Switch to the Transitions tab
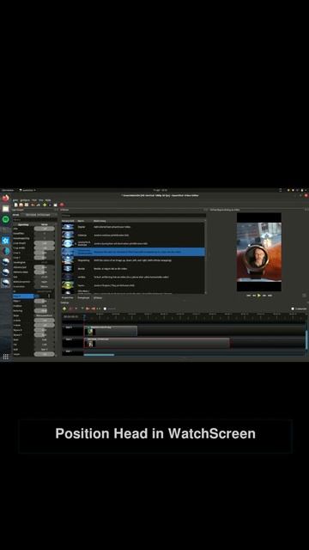The image size is (309, 550). pos(84,297)
